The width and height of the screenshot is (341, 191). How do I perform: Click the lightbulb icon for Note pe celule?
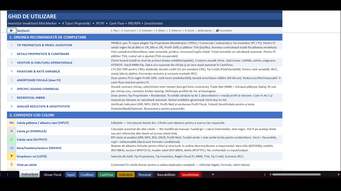pos(12,165)
